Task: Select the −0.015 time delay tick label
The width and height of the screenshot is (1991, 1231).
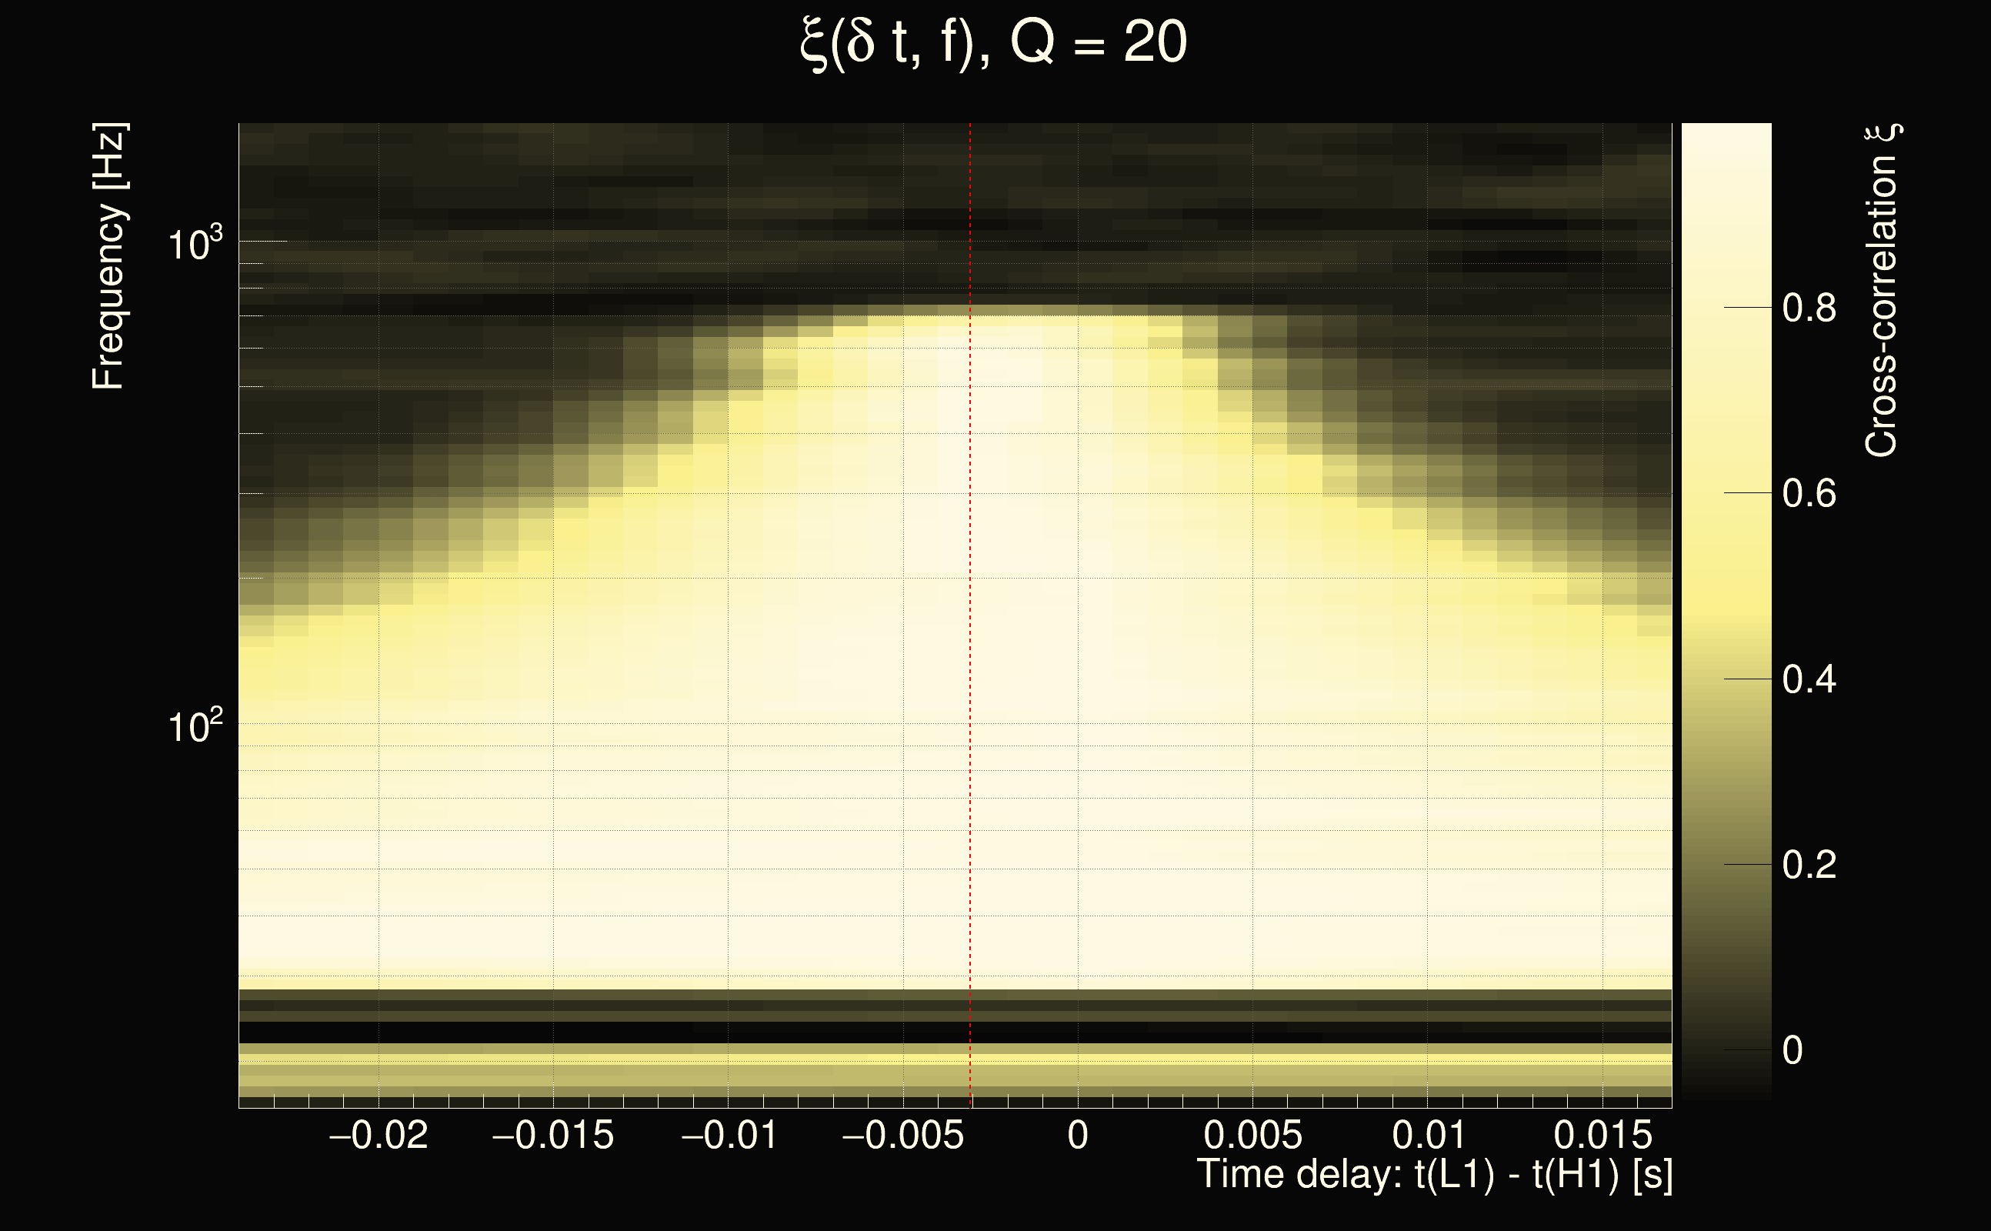Action: pyautogui.click(x=552, y=1135)
